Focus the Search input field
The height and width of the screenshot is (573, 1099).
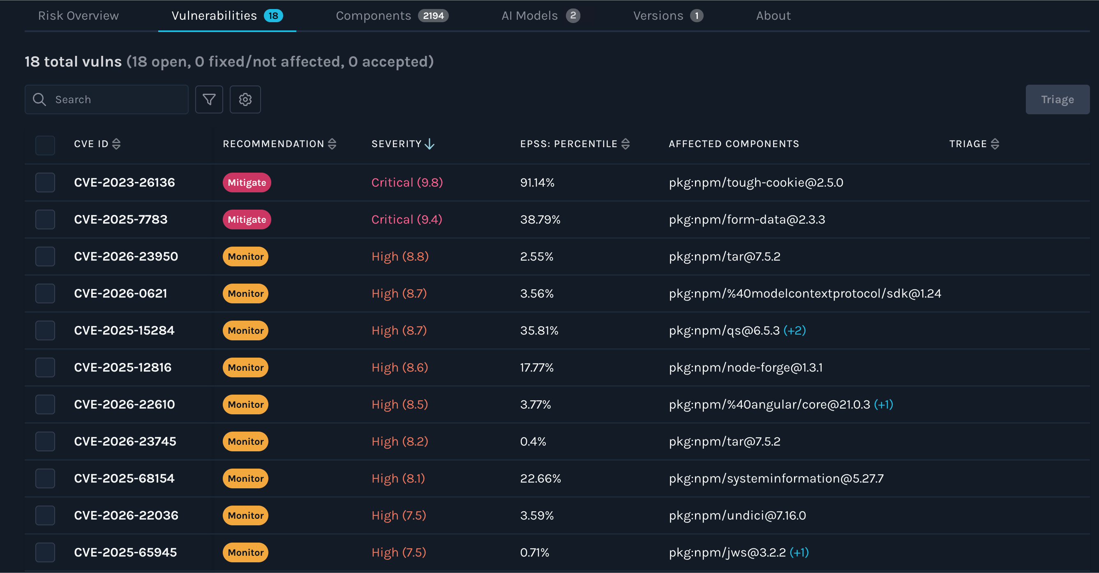coord(115,99)
